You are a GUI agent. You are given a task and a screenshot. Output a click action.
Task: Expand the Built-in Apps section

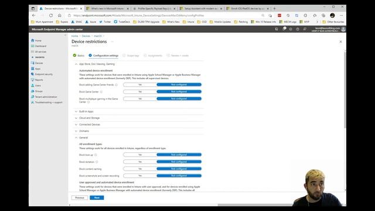point(76,111)
